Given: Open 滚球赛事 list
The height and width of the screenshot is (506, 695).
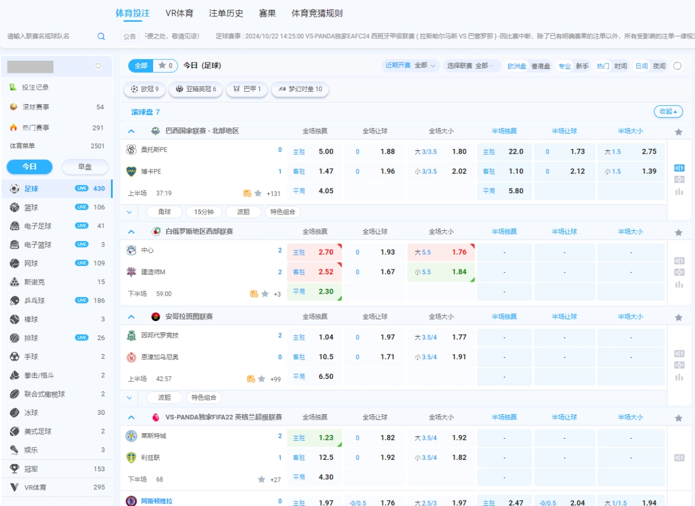Looking at the screenshot, I should 57,107.
